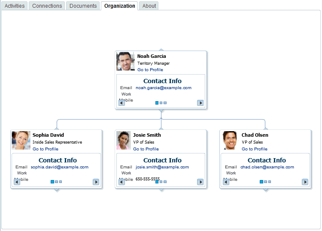Viewport: 322px width, 231px height.
Task: Email noah.garcia@example.com
Action: 164,88
